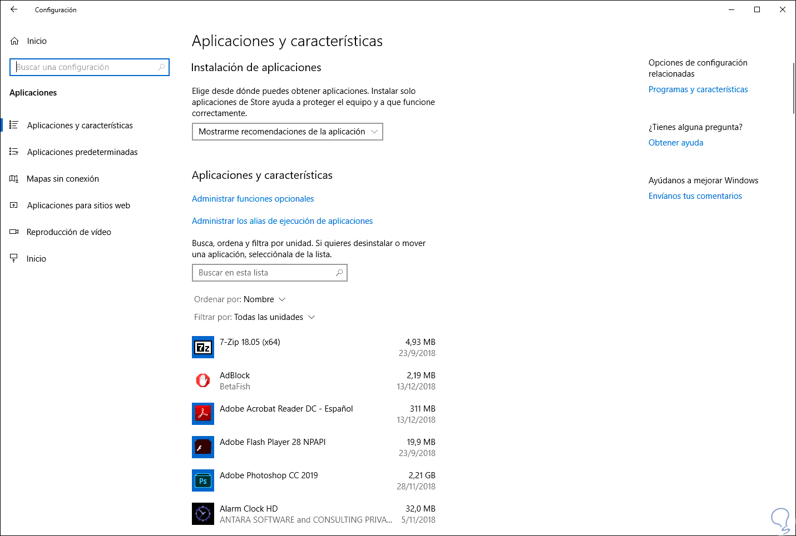Open the app recommendations dropdown
This screenshot has width=796, height=536.
[287, 132]
